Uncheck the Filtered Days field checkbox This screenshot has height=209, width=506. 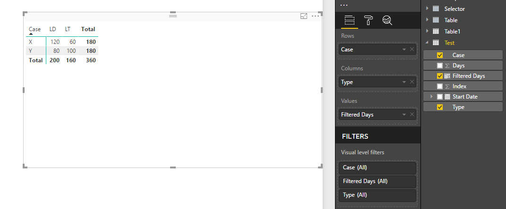[x=439, y=76]
